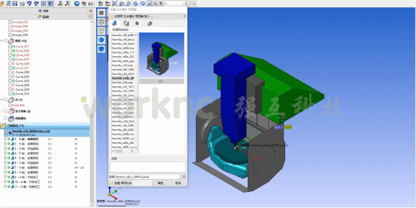Toggle the side panel layout icon
The image size is (416, 208).
tap(50, 3)
